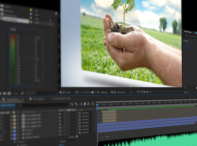Click the blue swatch in Couleurs library
197x146 pixels.
186,46
